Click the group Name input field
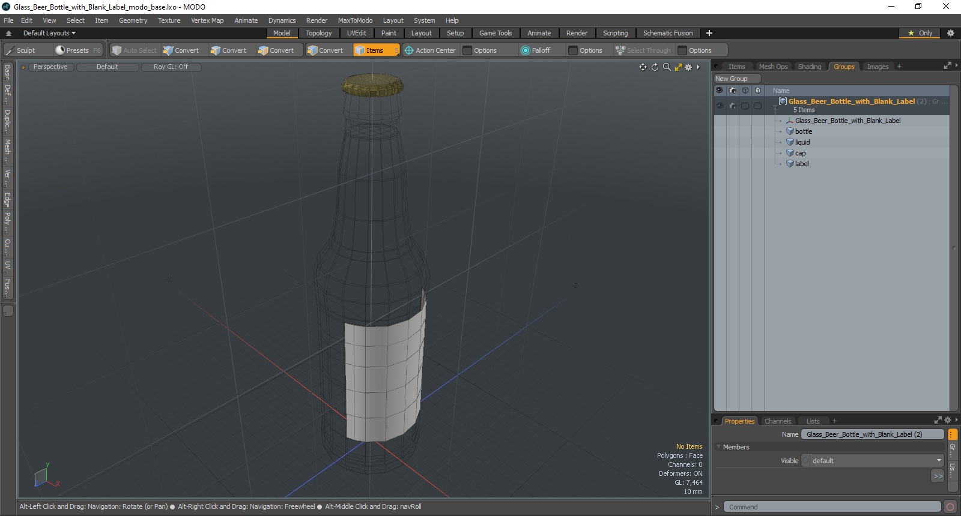This screenshot has height=516, width=961. click(873, 434)
